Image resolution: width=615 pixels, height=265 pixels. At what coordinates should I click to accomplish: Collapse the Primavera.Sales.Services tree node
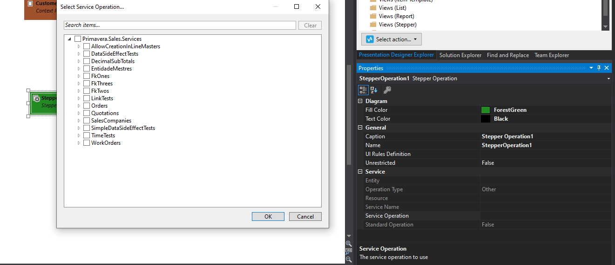tap(69, 39)
